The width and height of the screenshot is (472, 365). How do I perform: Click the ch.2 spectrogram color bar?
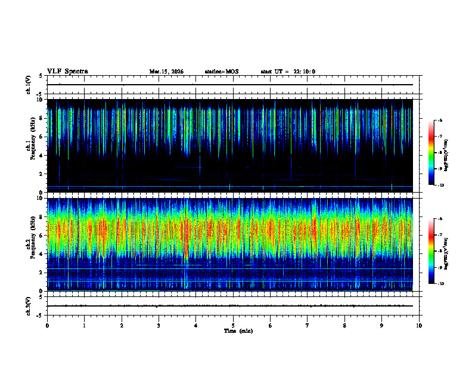(x=431, y=251)
